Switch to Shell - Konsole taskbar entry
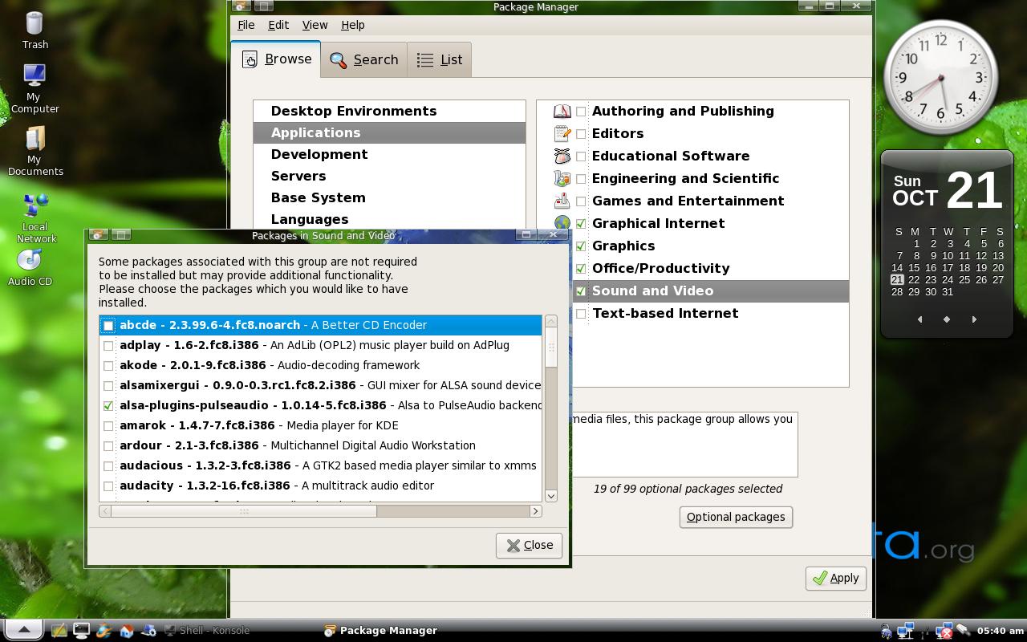The image size is (1027, 642). pyautogui.click(x=207, y=631)
